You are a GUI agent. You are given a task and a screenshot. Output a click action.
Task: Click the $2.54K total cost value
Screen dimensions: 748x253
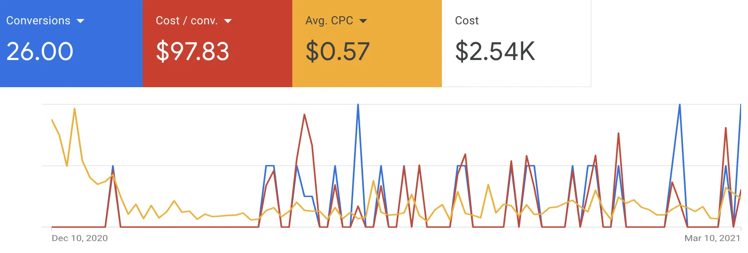[495, 51]
